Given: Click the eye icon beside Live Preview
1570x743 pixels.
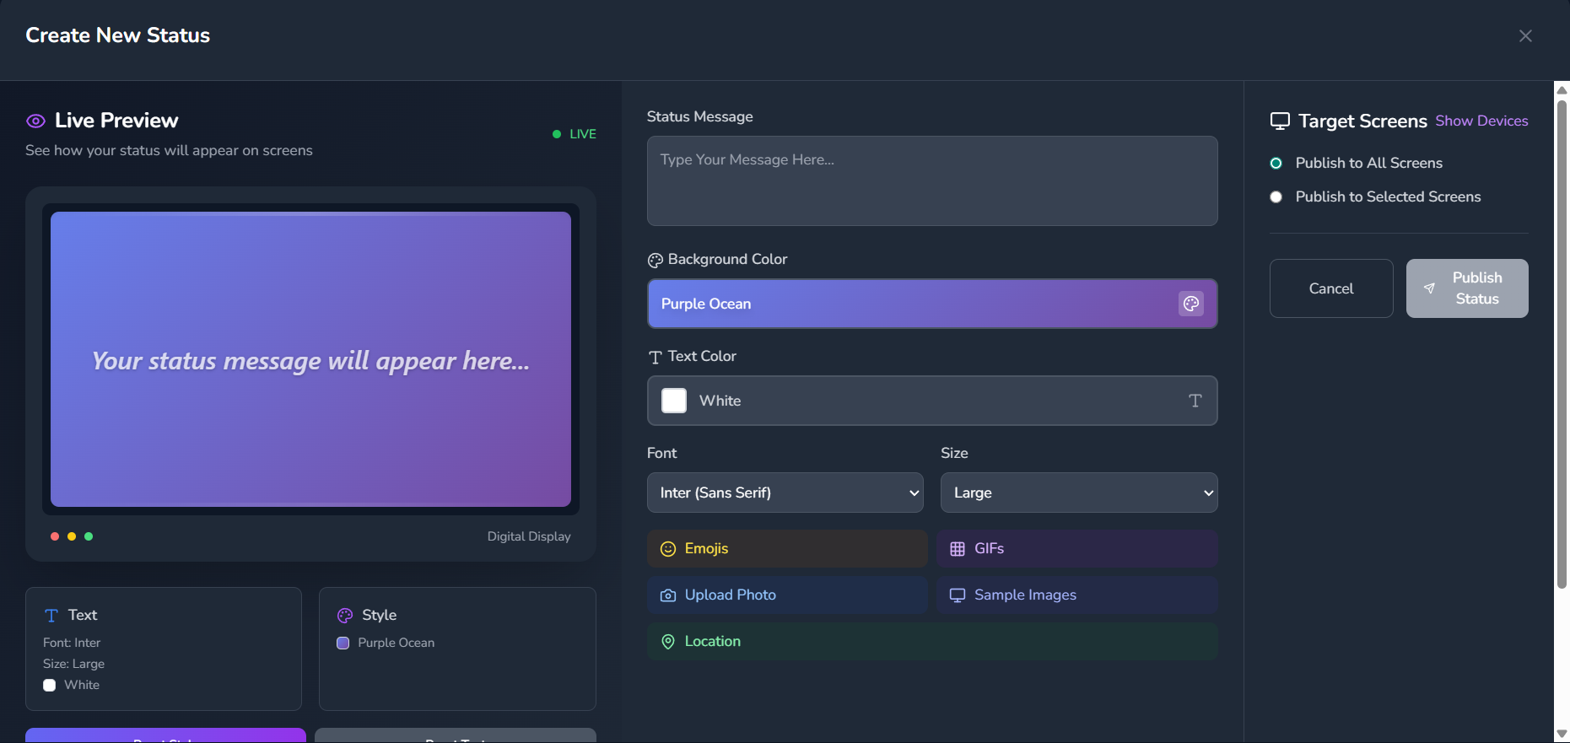Looking at the screenshot, I should 35,121.
